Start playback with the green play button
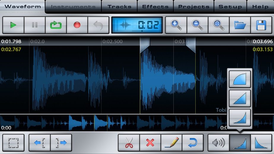 (x=13, y=25)
